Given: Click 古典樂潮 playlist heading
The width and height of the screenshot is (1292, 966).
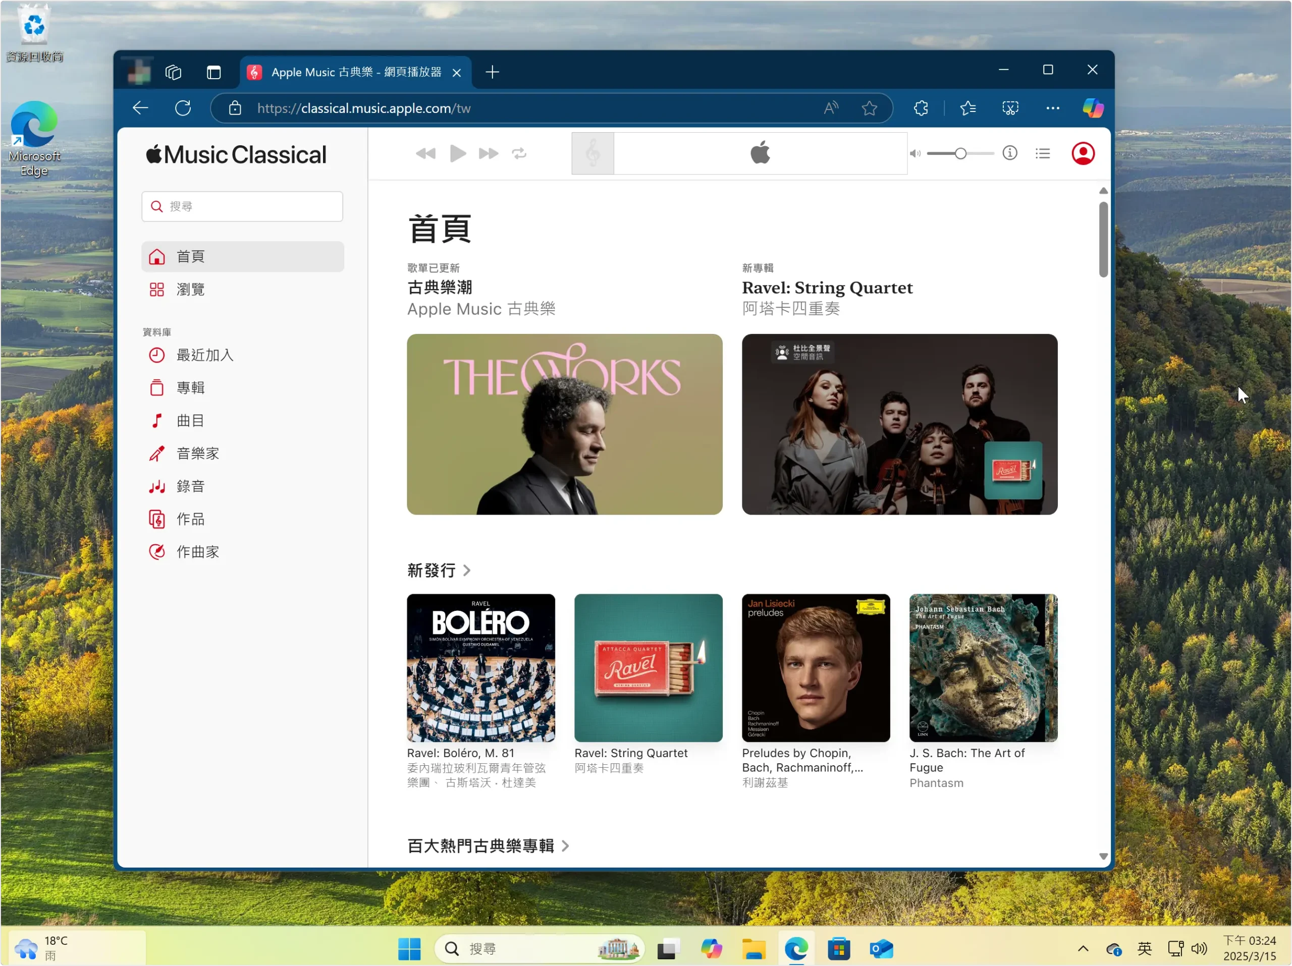Looking at the screenshot, I should 440,287.
